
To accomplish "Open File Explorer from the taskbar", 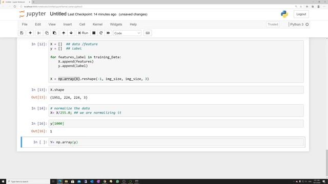I will 66,181.
